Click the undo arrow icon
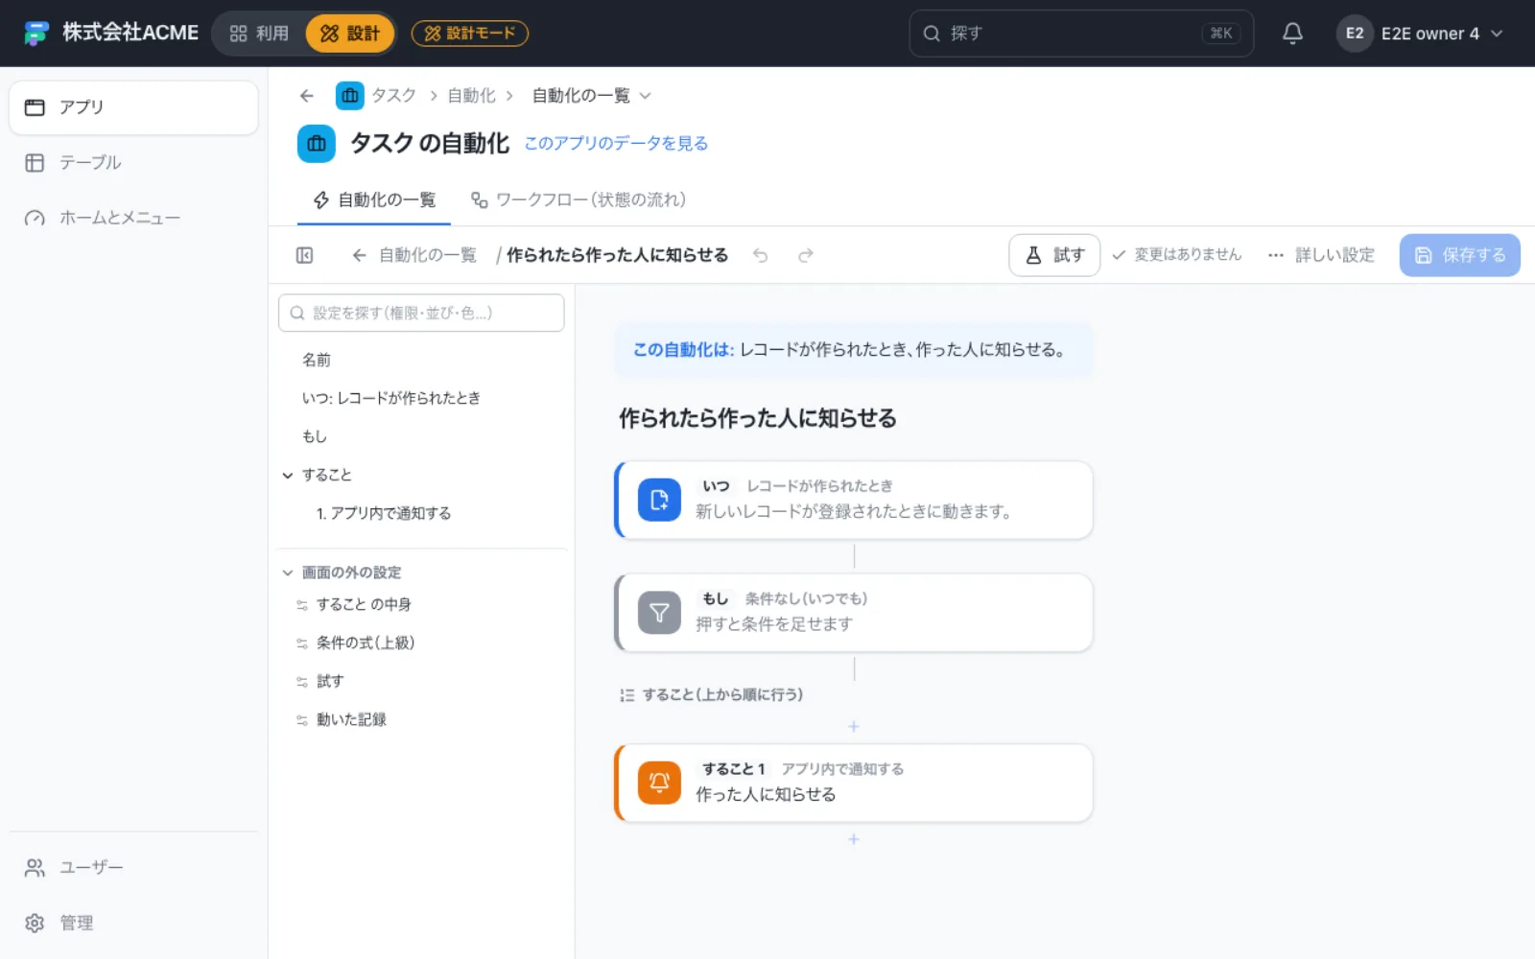The height and width of the screenshot is (959, 1535). pyautogui.click(x=760, y=255)
